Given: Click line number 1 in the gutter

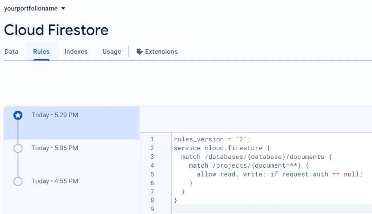Looking at the screenshot, I should pyautogui.click(x=152, y=139).
